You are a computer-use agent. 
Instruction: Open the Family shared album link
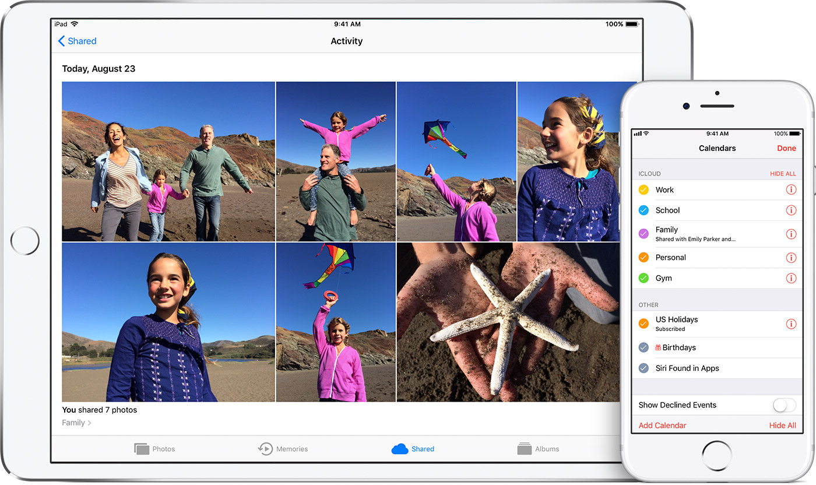point(76,423)
